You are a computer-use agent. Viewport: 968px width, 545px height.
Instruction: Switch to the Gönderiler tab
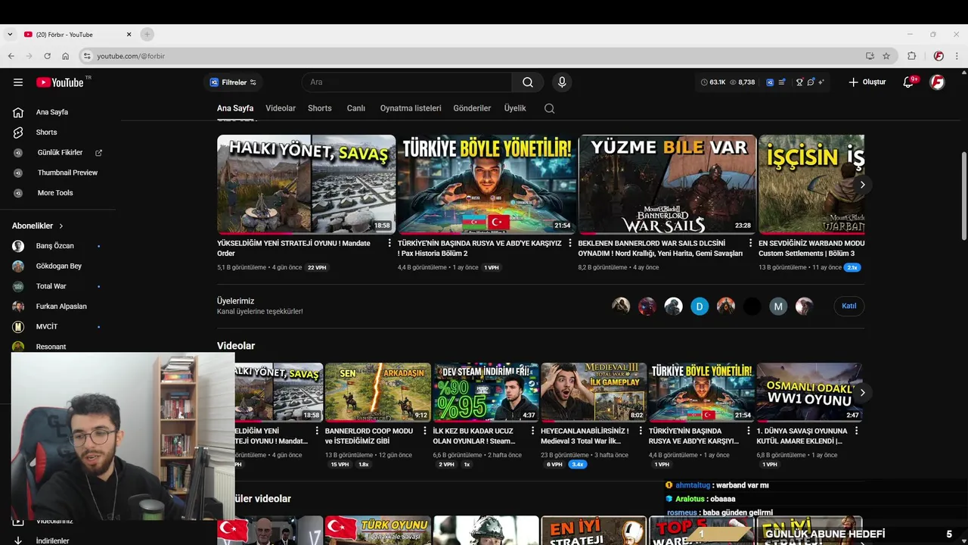click(x=472, y=108)
